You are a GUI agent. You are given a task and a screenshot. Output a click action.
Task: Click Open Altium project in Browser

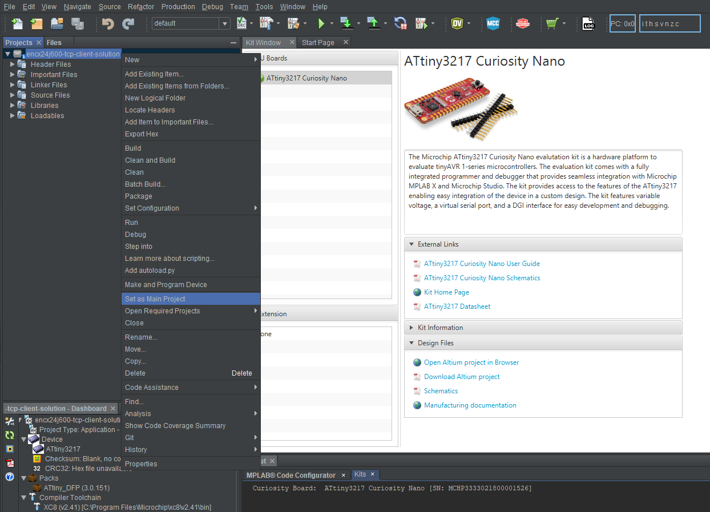point(471,362)
